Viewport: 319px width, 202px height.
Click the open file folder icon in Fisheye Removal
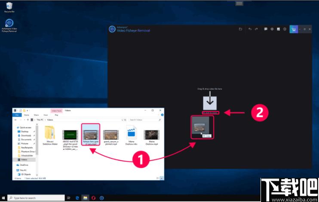click(x=240, y=29)
